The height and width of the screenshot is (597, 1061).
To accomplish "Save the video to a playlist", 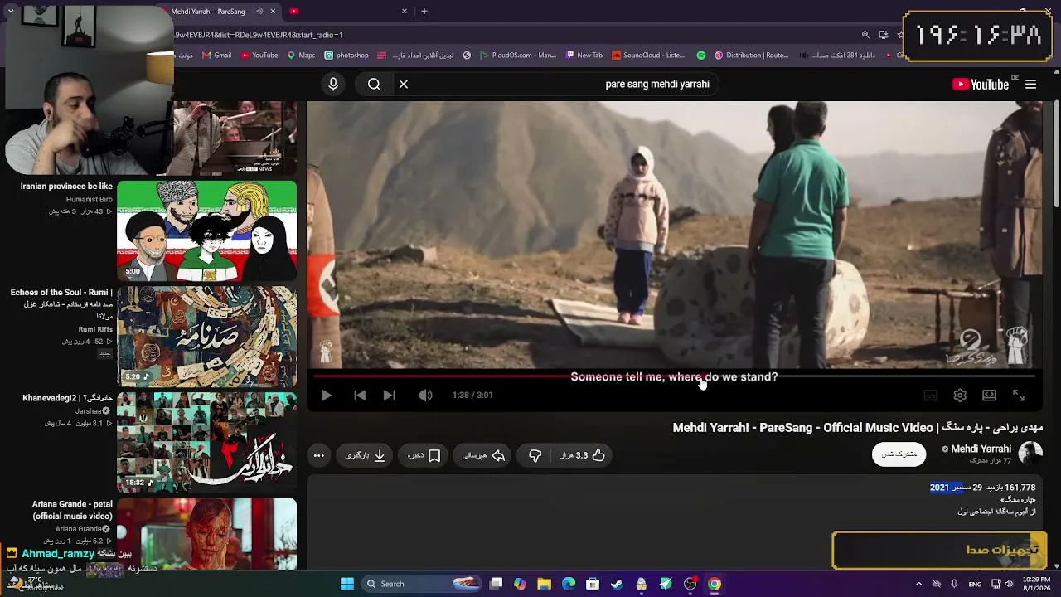I will click(424, 455).
